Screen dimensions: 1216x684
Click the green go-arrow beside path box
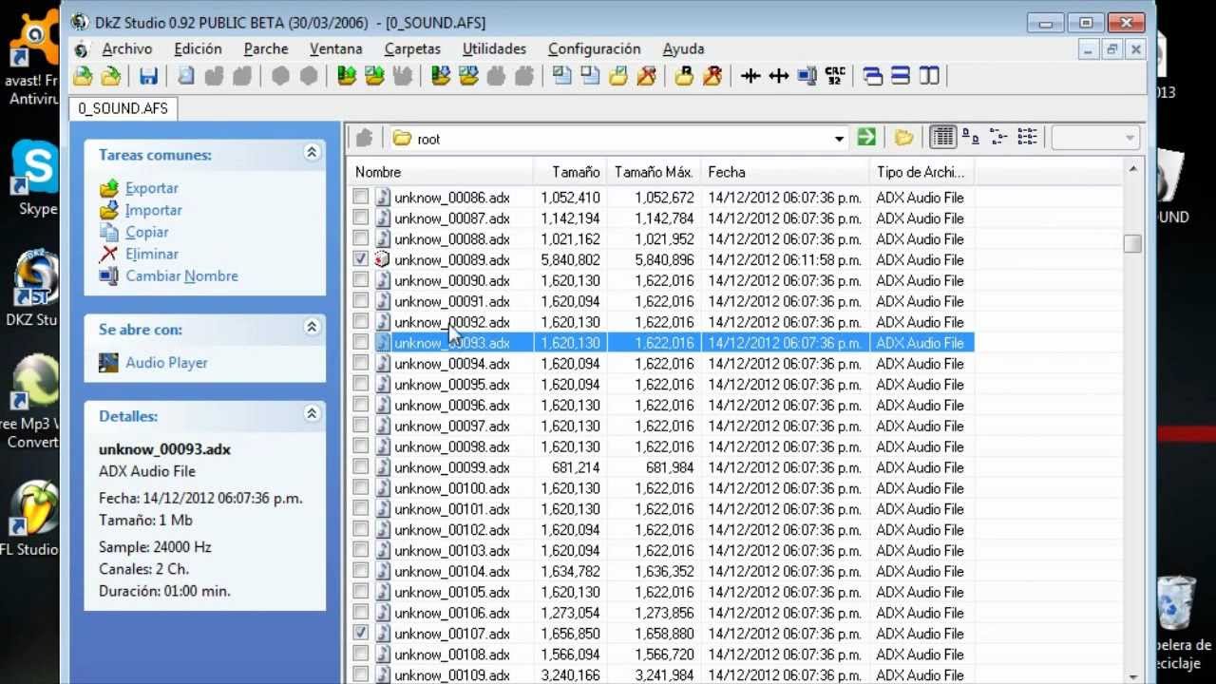pyautogui.click(x=866, y=138)
